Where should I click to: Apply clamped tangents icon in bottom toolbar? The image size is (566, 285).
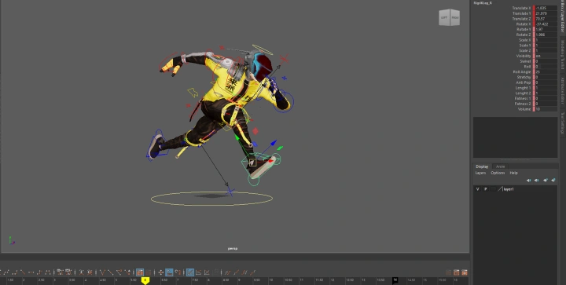click(x=13, y=272)
